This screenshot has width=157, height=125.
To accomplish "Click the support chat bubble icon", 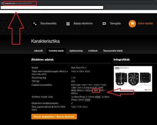I will (x=104, y=24).
